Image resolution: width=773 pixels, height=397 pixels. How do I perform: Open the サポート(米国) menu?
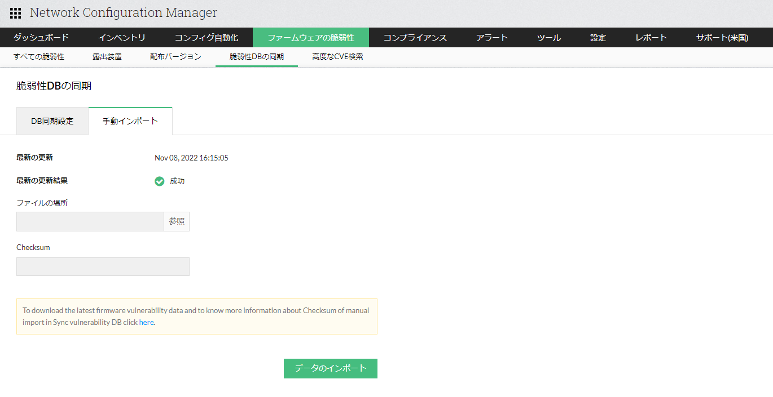(x=722, y=38)
